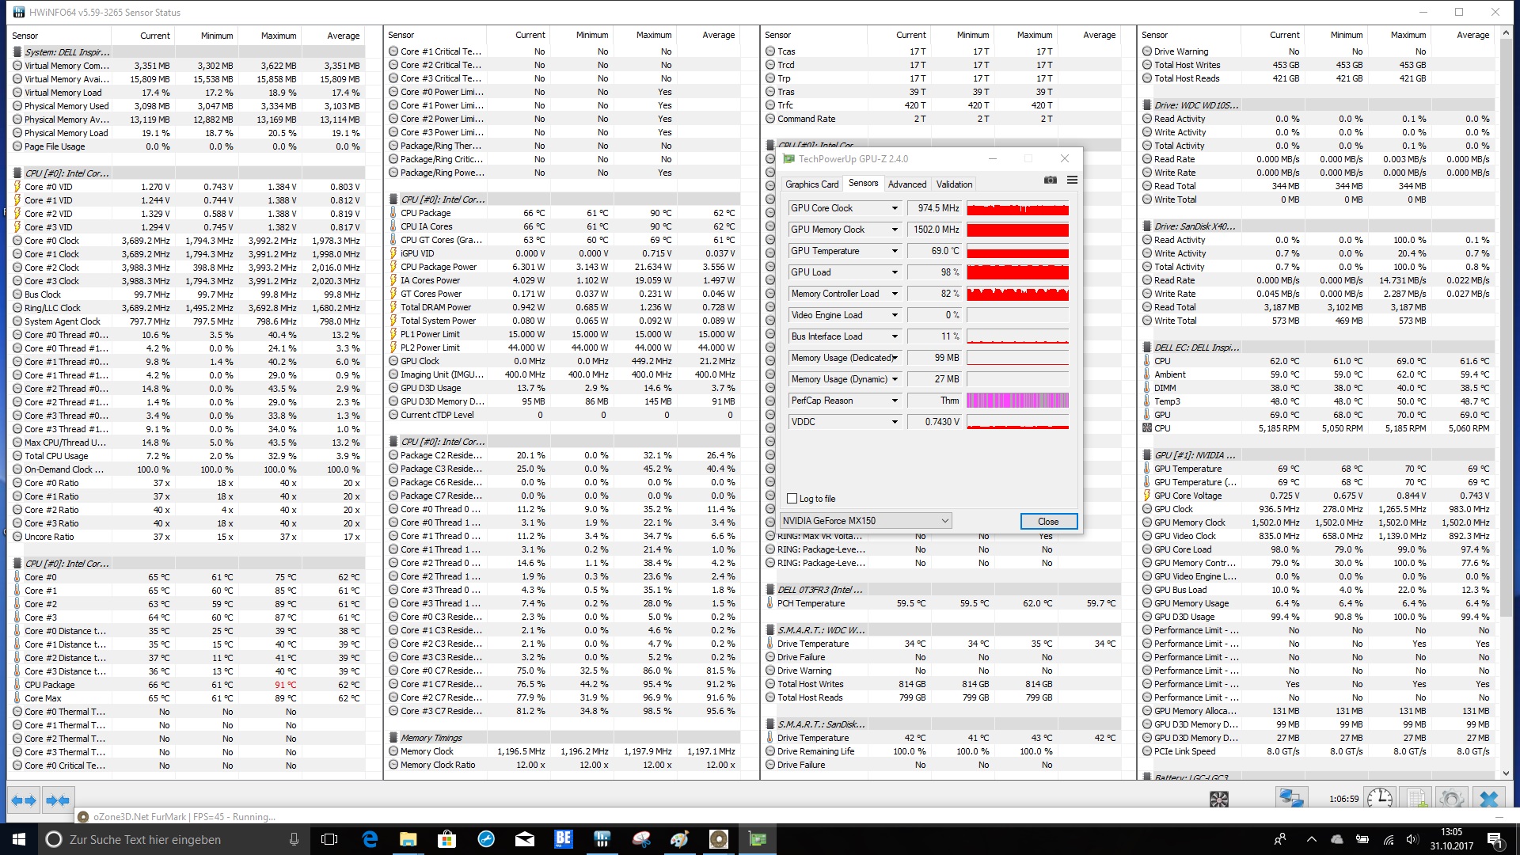1520x855 pixels.
Task: Click the Wi-Fi network tray icon
Action: click(x=1389, y=839)
